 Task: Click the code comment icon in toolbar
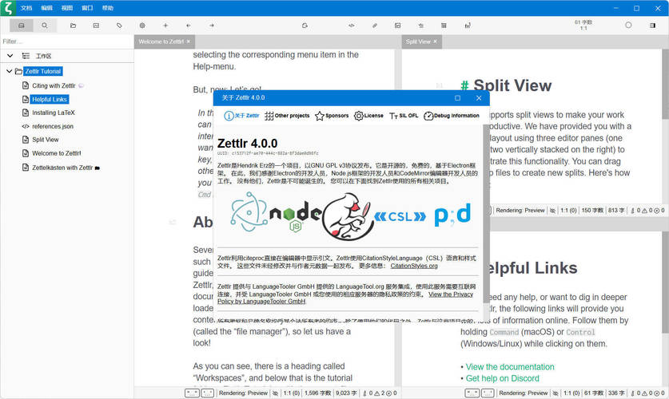351,26
